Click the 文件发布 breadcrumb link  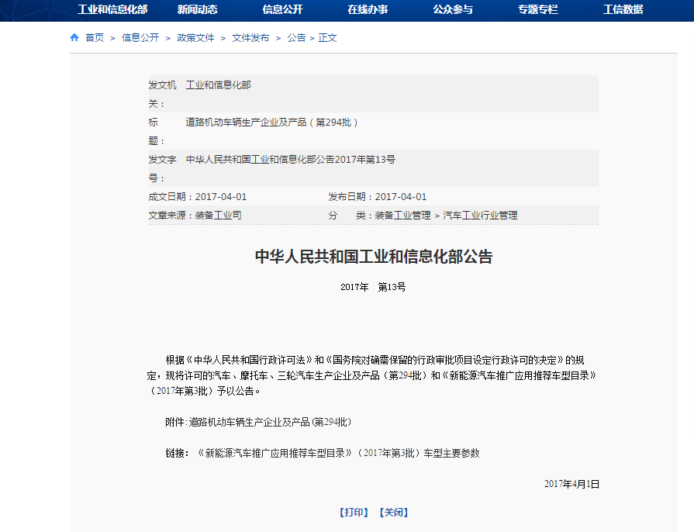(250, 37)
